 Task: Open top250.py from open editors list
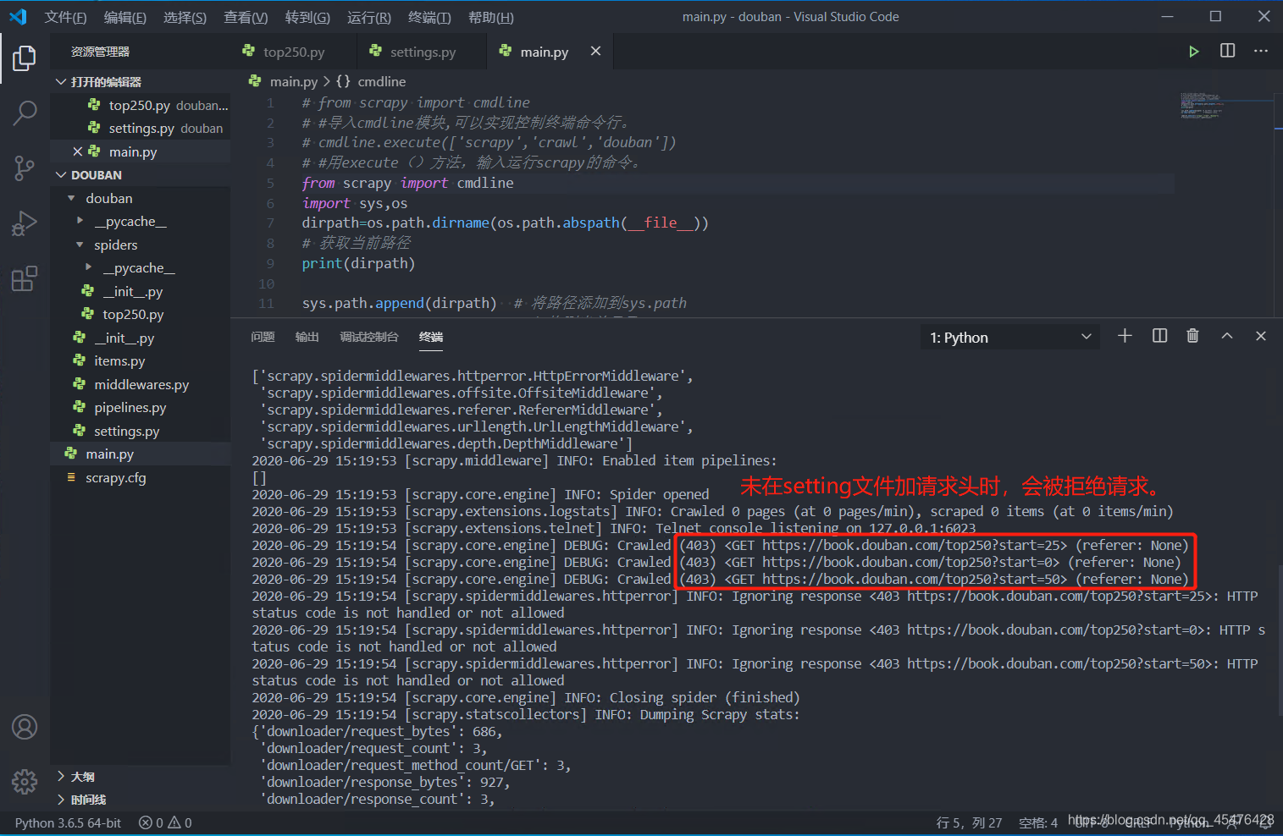(141, 105)
